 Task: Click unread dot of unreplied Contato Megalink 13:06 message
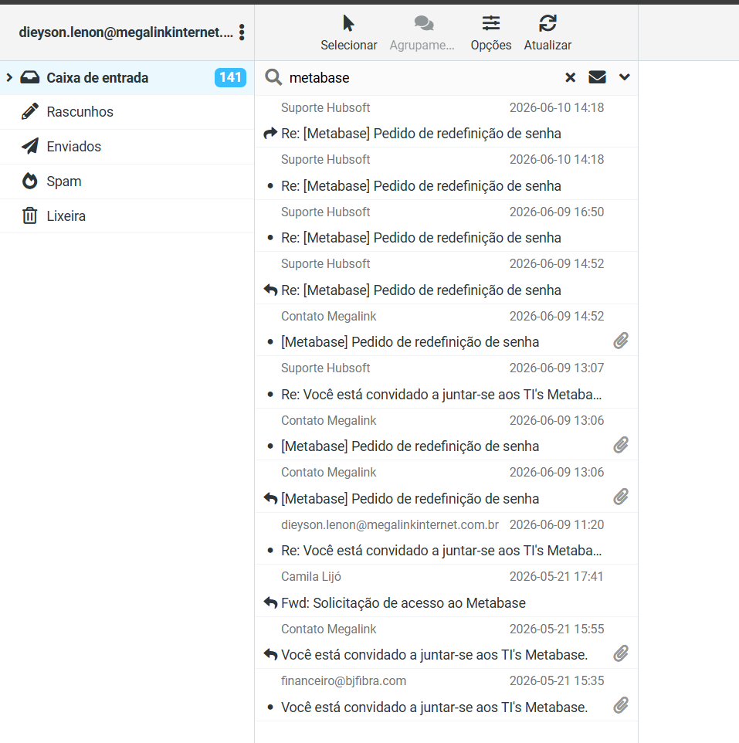click(x=270, y=446)
